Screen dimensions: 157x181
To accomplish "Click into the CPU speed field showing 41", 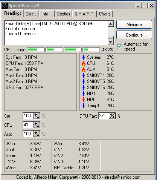I will (28, 125).
